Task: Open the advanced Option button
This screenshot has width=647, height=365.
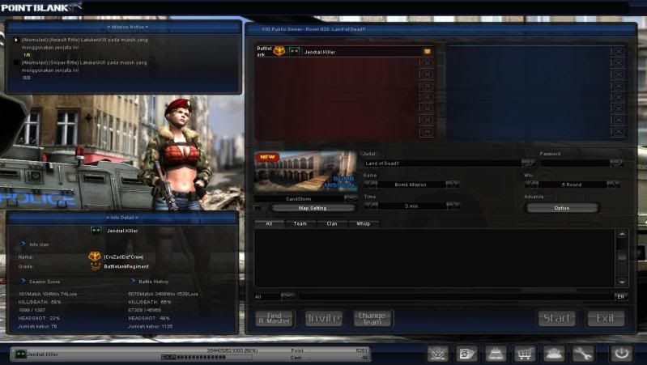Action: (562, 208)
